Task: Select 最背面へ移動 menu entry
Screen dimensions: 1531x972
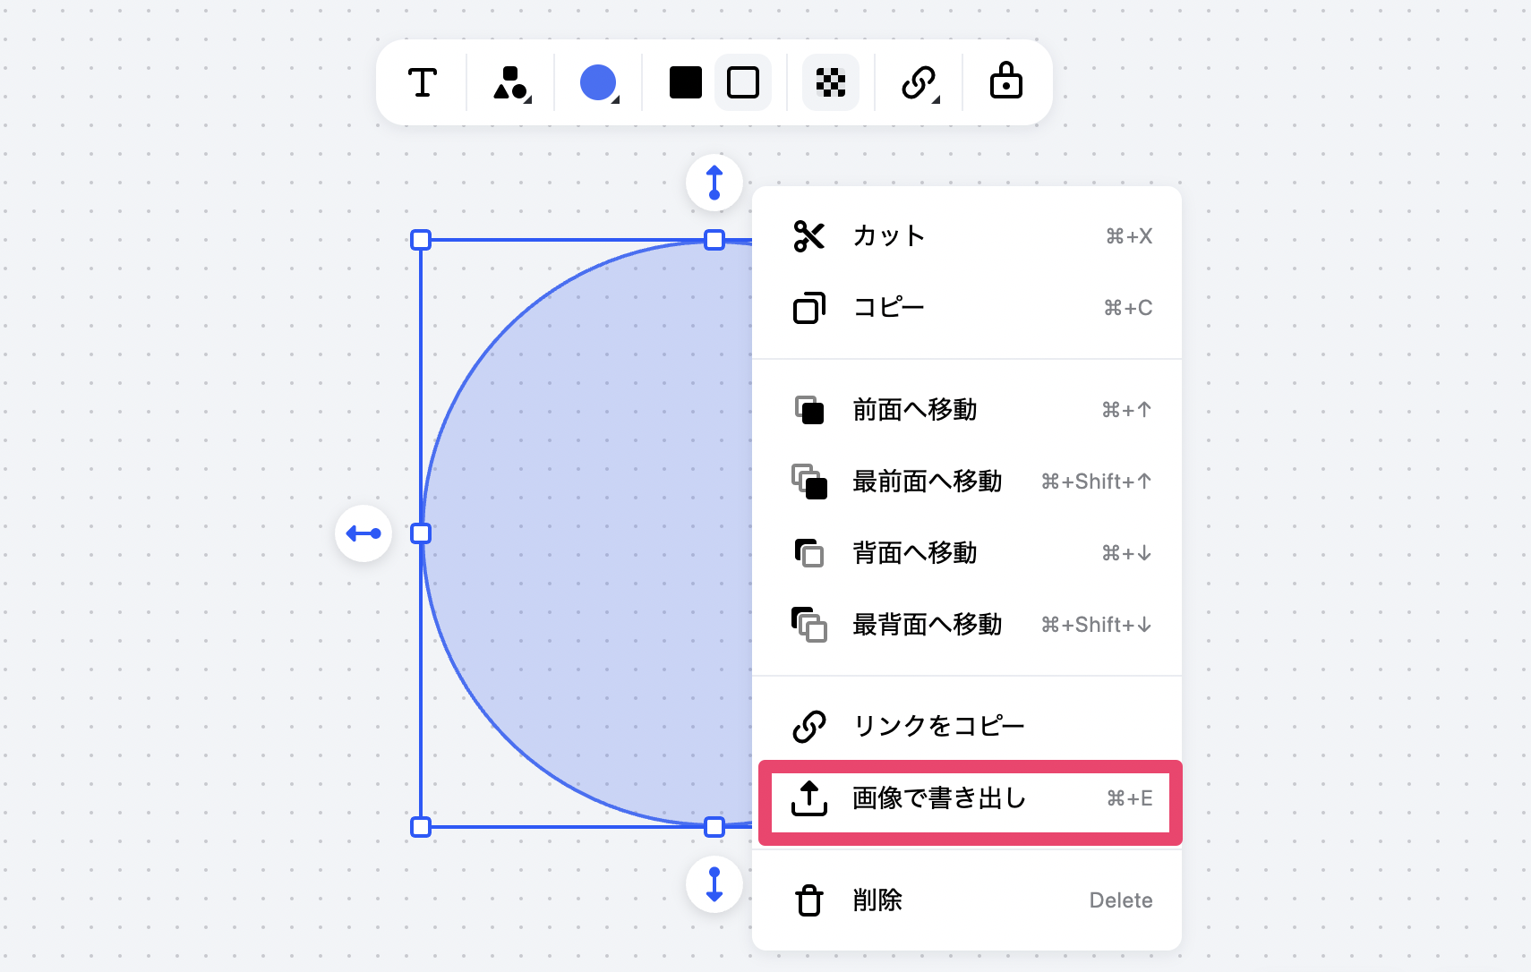Action: tap(967, 625)
